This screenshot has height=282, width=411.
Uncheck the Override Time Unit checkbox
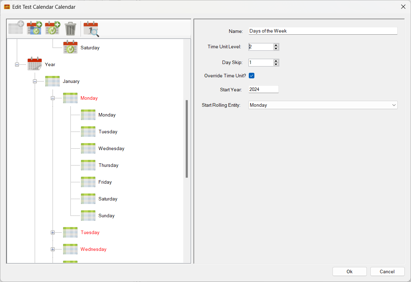click(252, 76)
